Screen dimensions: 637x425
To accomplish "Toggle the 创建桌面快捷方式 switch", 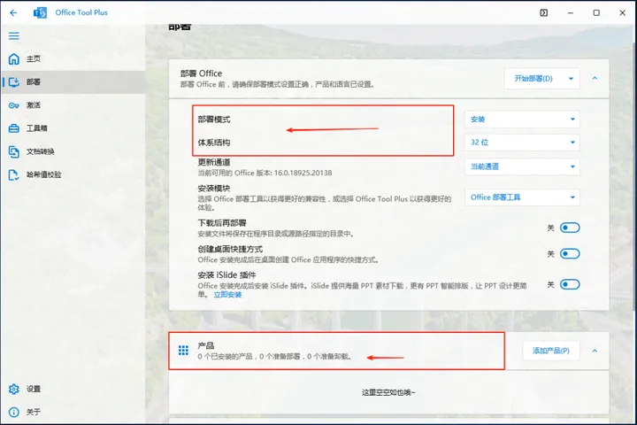I will coord(570,254).
